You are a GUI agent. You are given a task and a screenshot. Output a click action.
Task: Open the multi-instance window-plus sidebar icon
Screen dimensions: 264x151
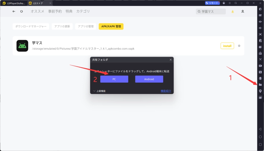260,47
